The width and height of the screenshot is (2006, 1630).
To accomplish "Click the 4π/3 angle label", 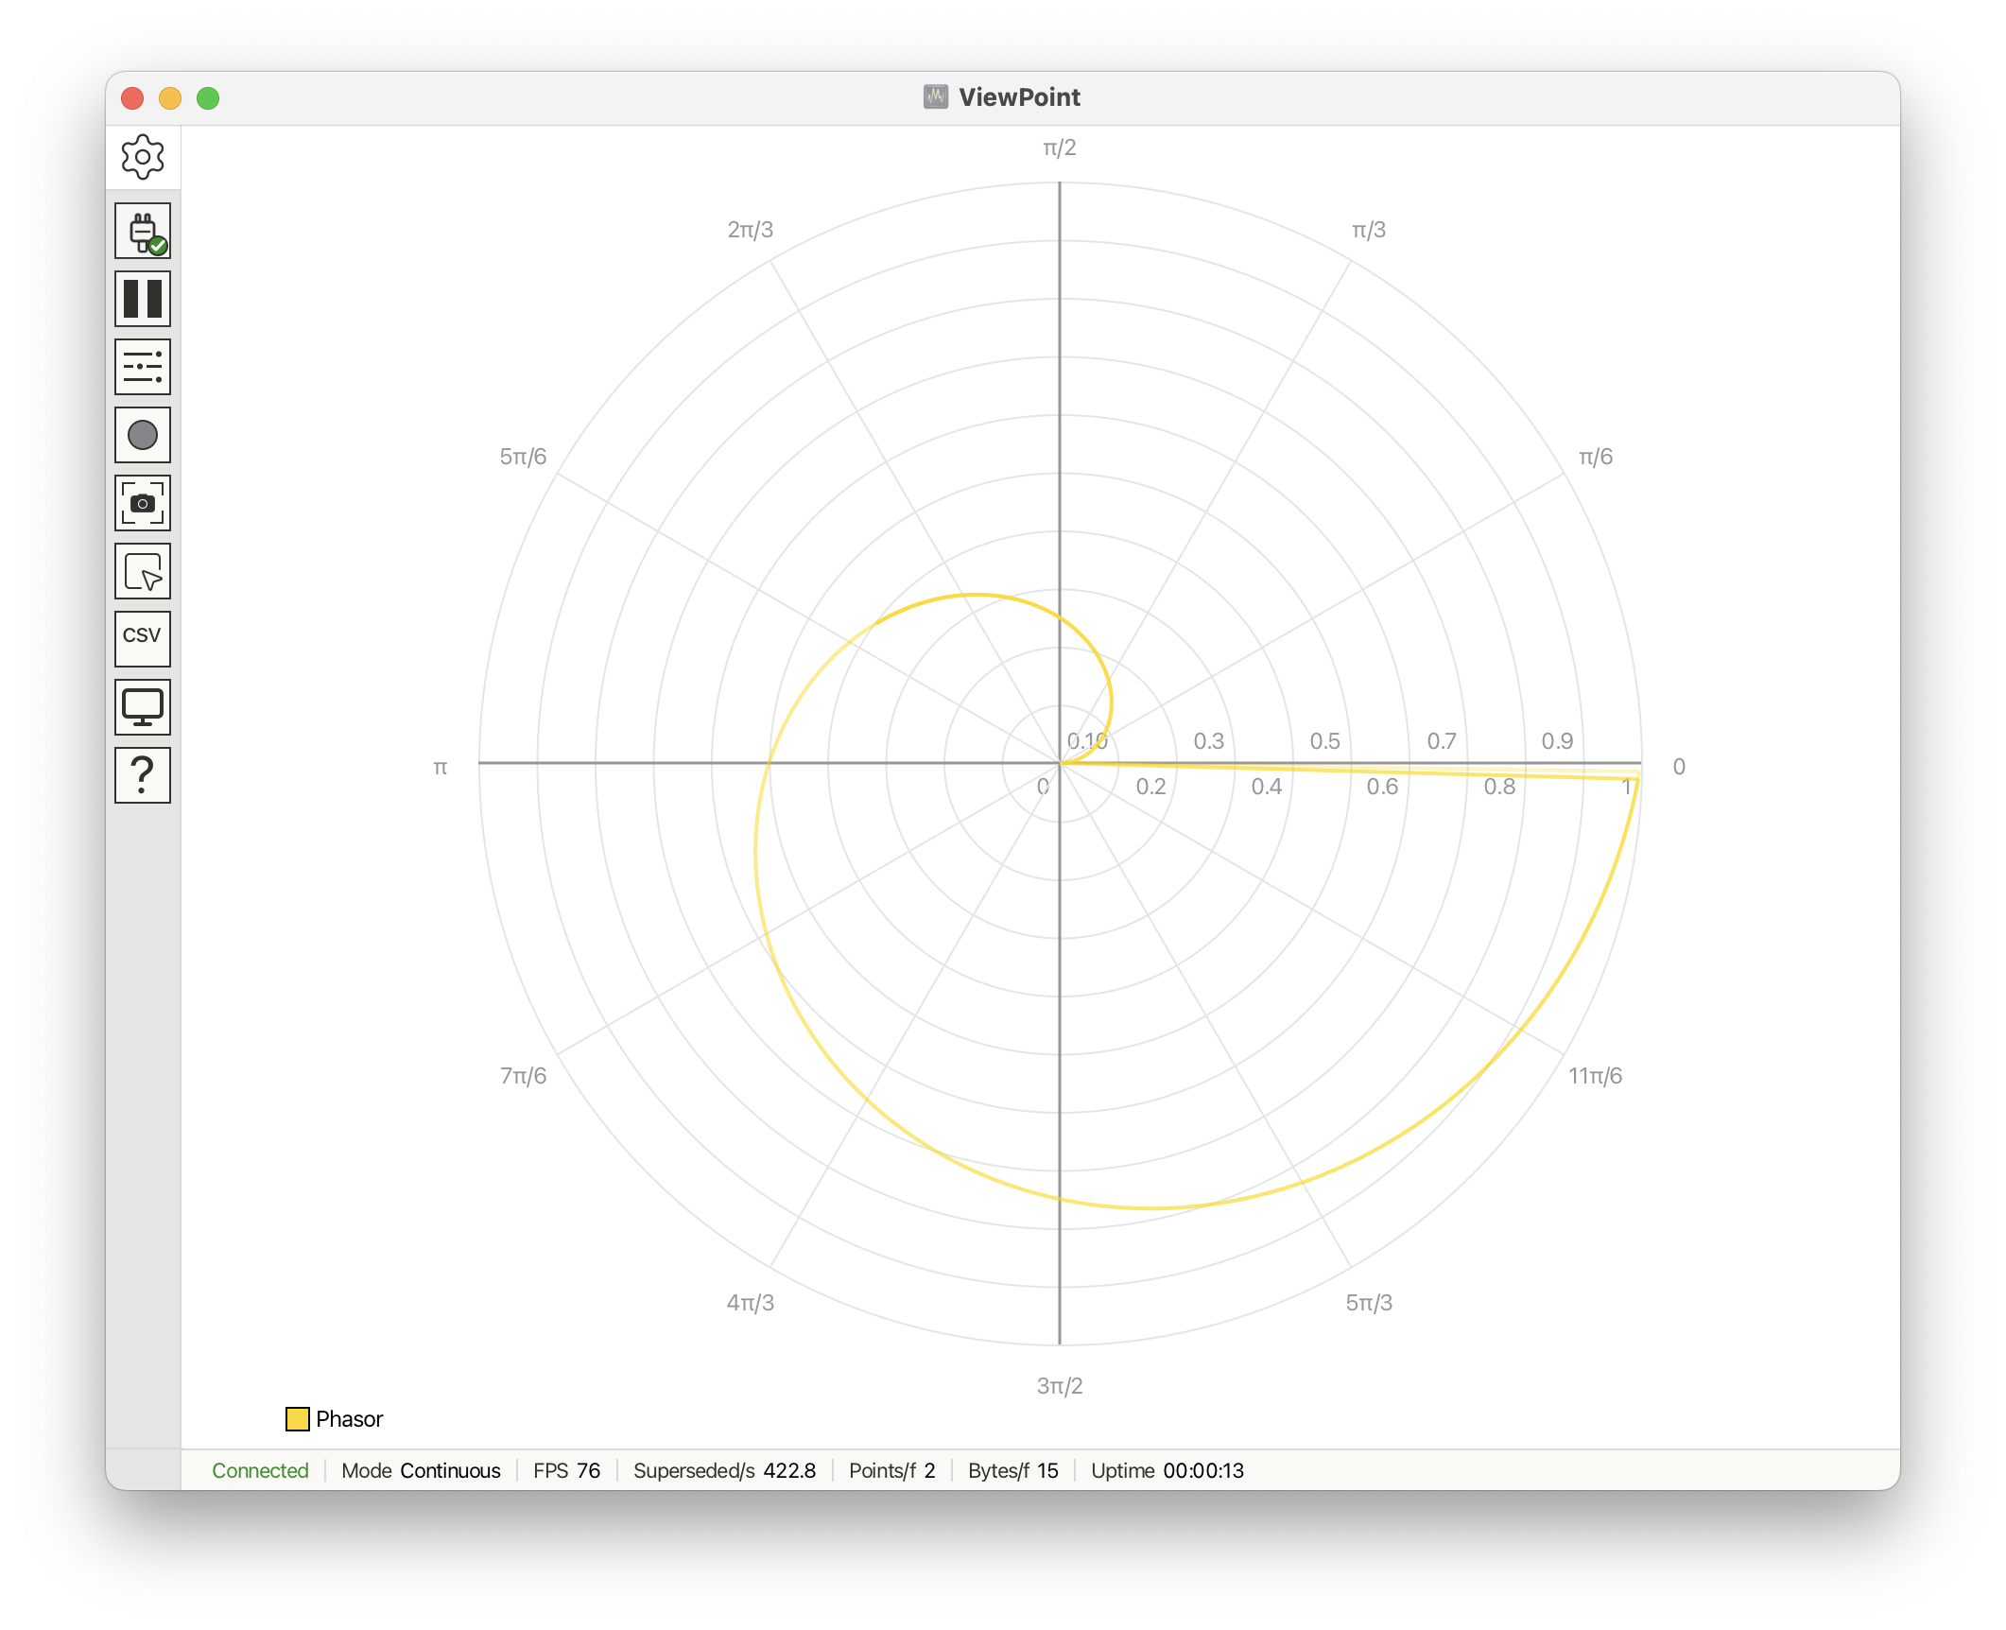I will pyautogui.click(x=751, y=1303).
